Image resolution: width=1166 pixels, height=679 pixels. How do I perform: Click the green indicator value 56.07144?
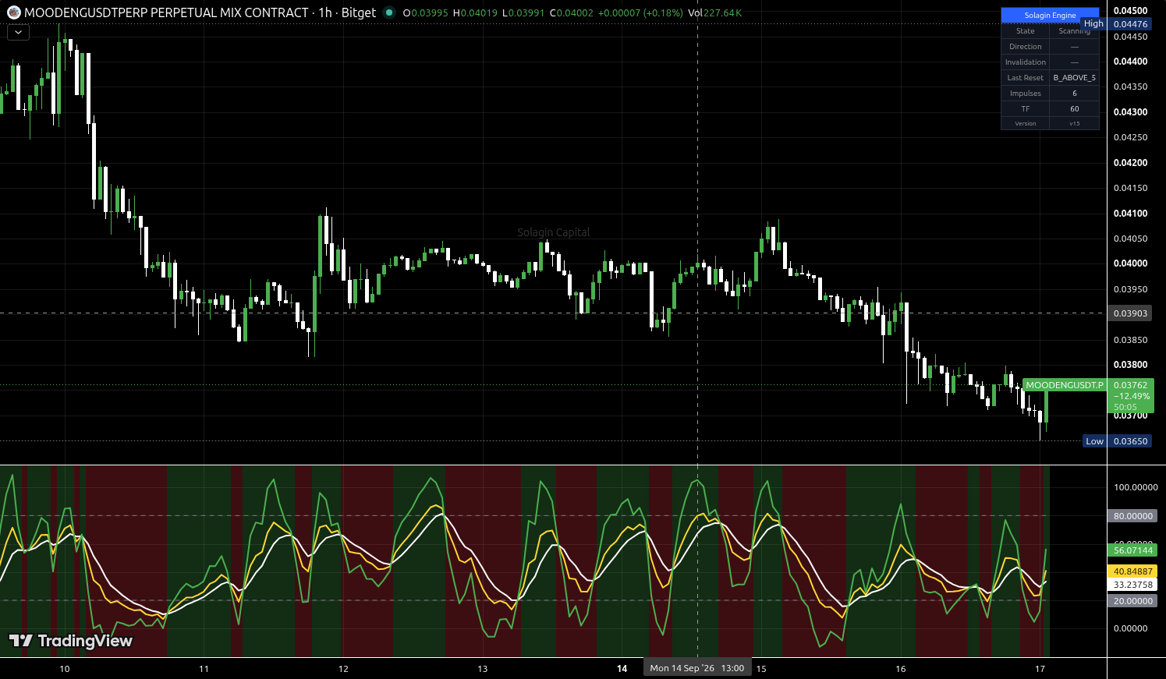[x=1133, y=550]
